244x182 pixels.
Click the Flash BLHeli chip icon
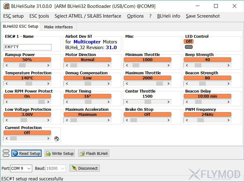pyautogui.click(x=82, y=154)
